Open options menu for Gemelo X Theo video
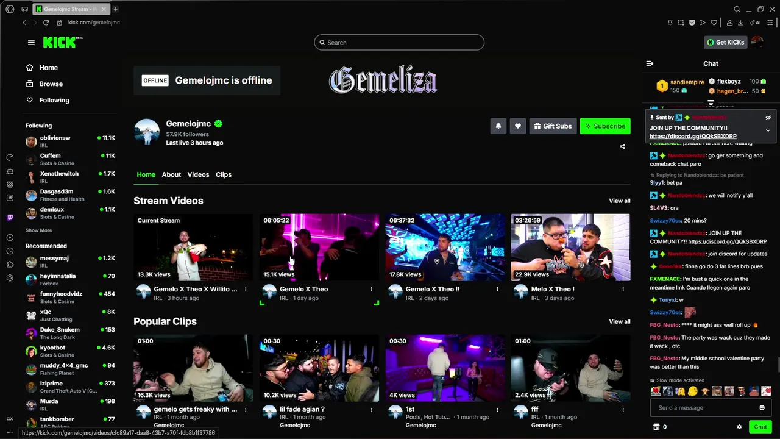 [x=372, y=289]
